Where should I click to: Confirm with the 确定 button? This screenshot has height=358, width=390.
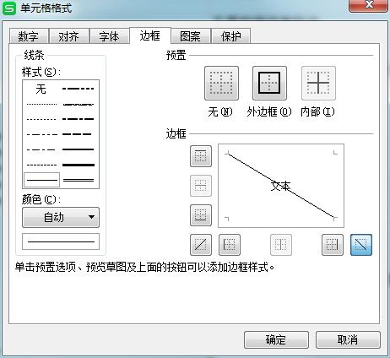pos(276,339)
